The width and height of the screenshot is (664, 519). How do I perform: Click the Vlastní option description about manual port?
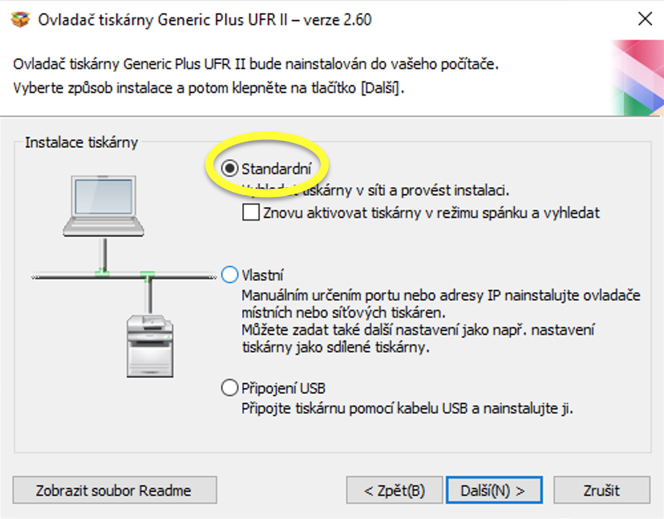coord(440,295)
